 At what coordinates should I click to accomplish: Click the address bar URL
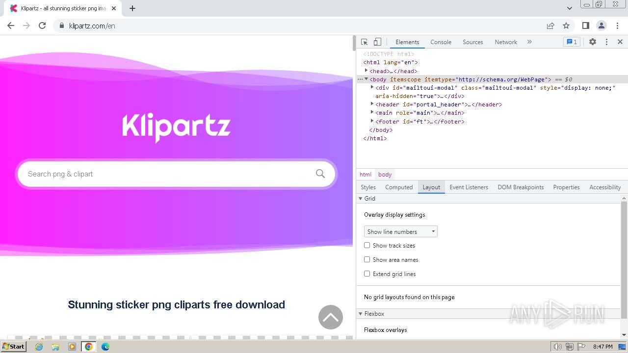pyautogui.click(x=92, y=26)
